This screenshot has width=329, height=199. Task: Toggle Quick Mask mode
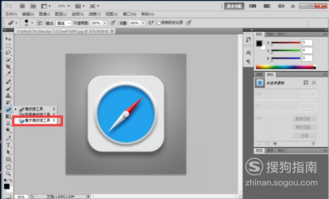coord(8,197)
